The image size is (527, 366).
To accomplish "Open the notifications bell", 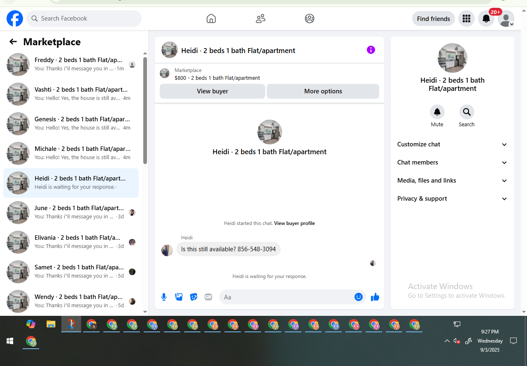I will (486, 19).
